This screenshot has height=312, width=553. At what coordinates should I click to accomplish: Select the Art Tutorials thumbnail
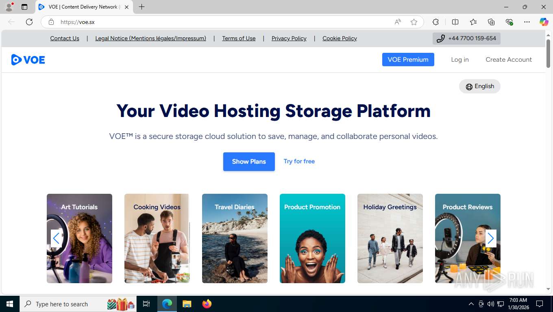79,238
